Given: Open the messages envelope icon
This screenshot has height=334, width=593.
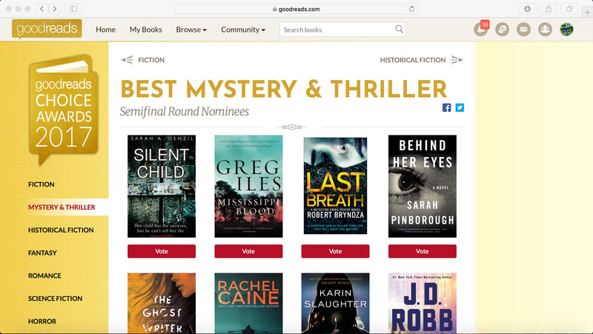Looking at the screenshot, I should tap(524, 29).
